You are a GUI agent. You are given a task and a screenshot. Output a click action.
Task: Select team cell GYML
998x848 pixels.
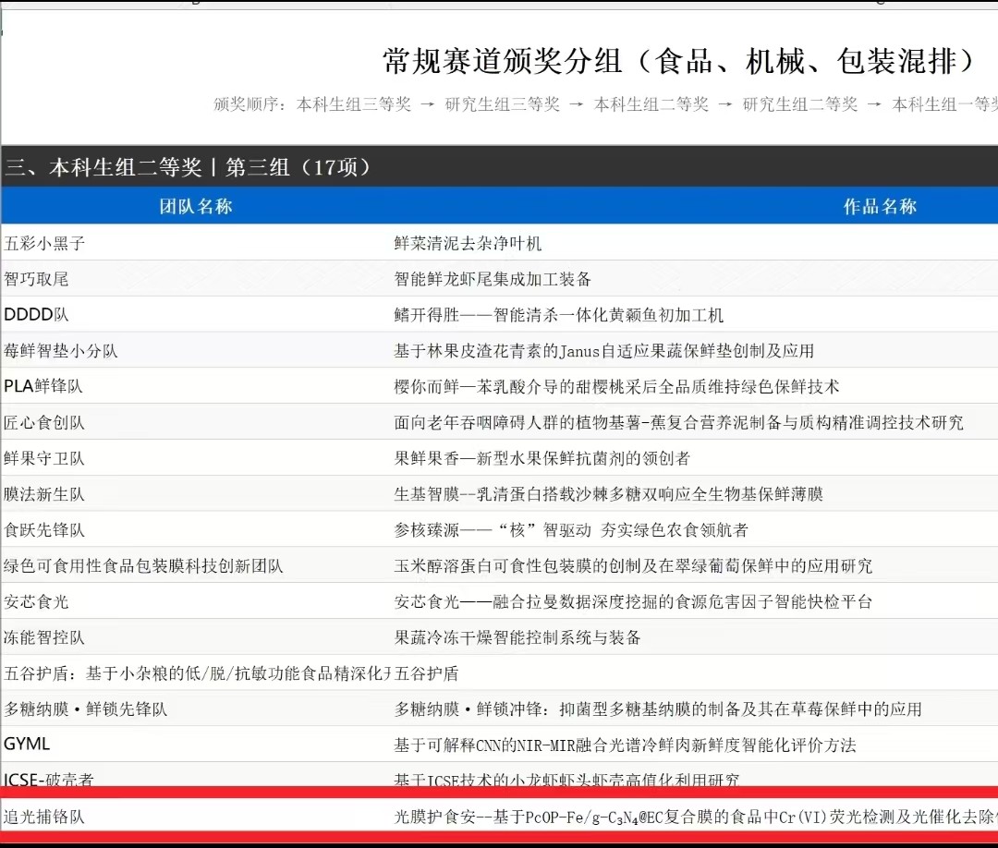point(27,745)
